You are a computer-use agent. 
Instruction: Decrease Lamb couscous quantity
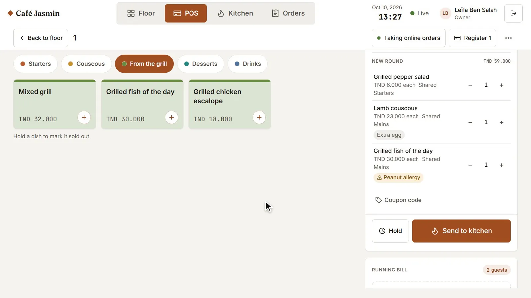point(470,122)
